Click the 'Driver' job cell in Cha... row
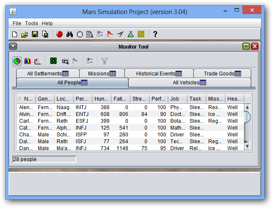The height and width of the screenshot is (208, 273). [178, 135]
